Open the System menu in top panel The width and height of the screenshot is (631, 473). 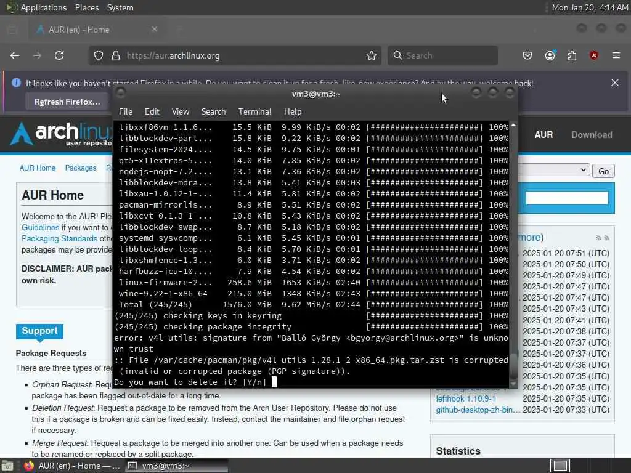pos(120,7)
